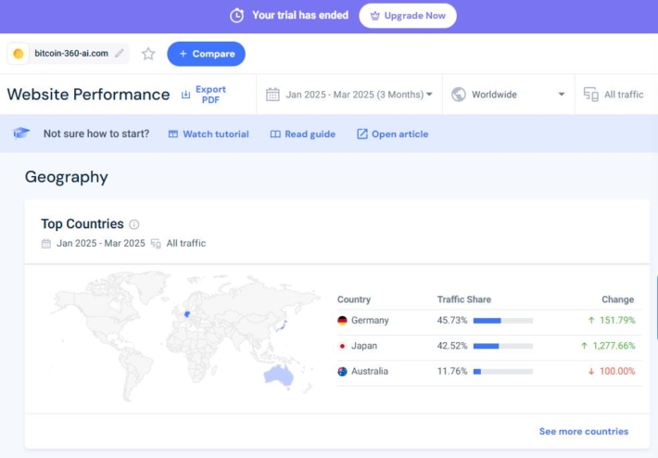Click the Australia country name
The width and height of the screenshot is (658, 458).
coord(370,371)
